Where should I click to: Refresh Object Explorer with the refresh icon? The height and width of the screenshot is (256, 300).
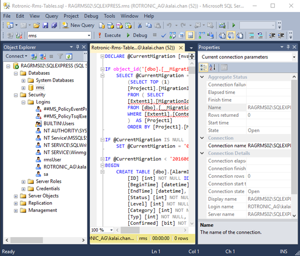point(69,56)
